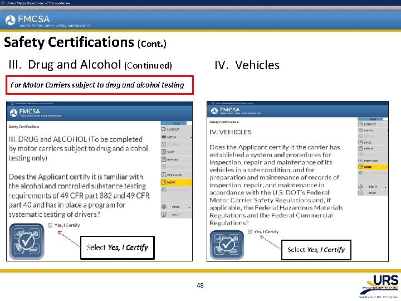Click Status icon in Drug and Alcohol panel

[x=164, y=144]
